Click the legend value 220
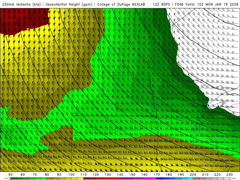Viewport: 240px width, 180px height. pyautogui.click(x=217, y=175)
